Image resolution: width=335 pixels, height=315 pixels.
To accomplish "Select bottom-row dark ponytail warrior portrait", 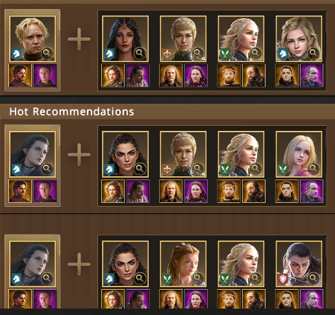I will (x=299, y=264).
